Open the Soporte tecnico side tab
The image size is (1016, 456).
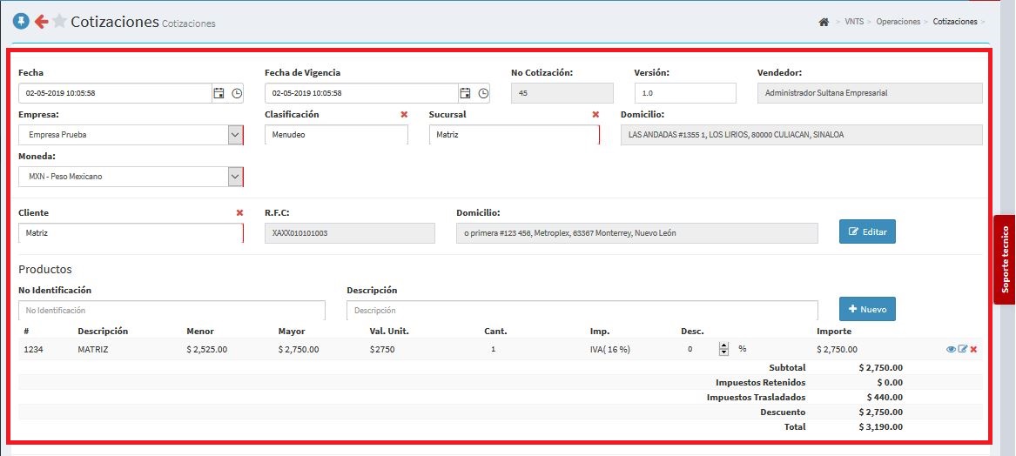(x=1005, y=259)
